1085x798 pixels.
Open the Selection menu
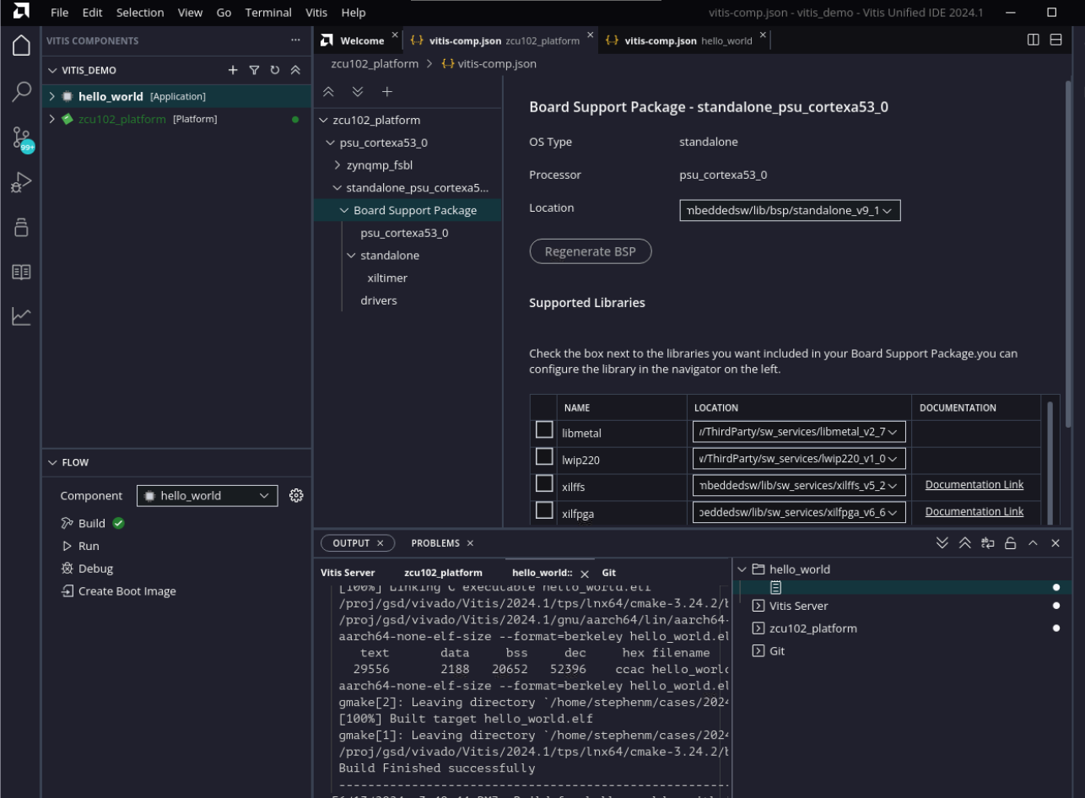tap(140, 13)
